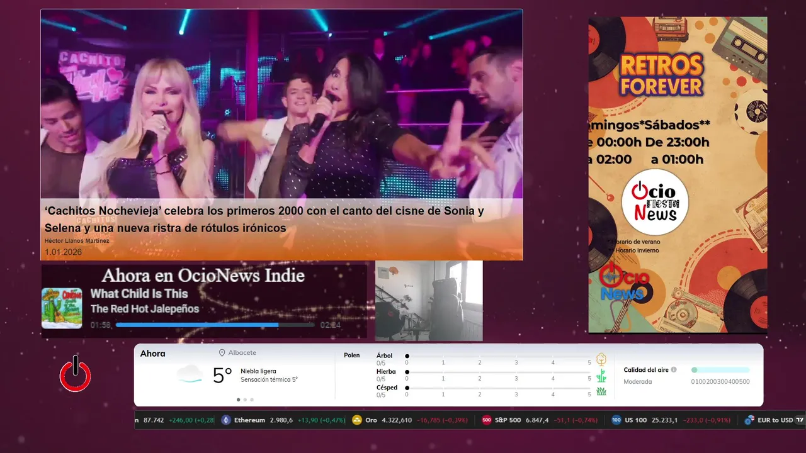This screenshot has width=806, height=453.
Task: Click author Héctor Llanos Martínez
Action: pos(77,241)
